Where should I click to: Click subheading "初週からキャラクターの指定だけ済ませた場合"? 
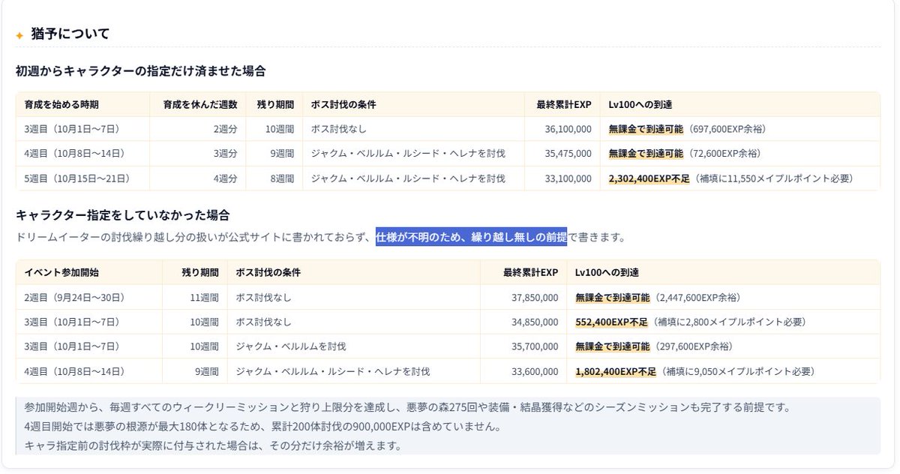pos(140,71)
